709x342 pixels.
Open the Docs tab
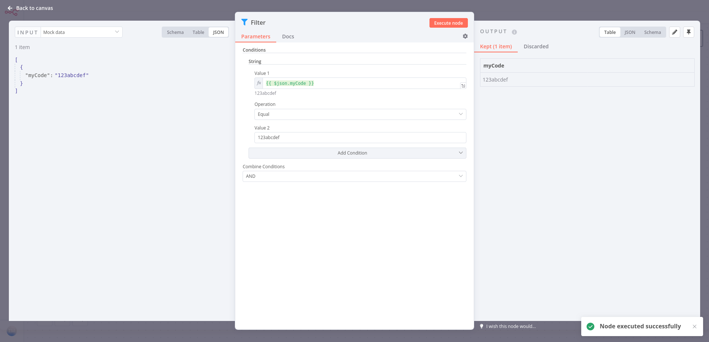point(288,37)
